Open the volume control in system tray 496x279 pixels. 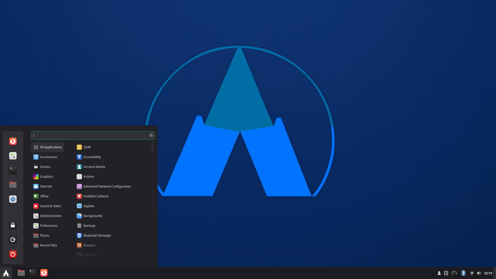point(479,273)
